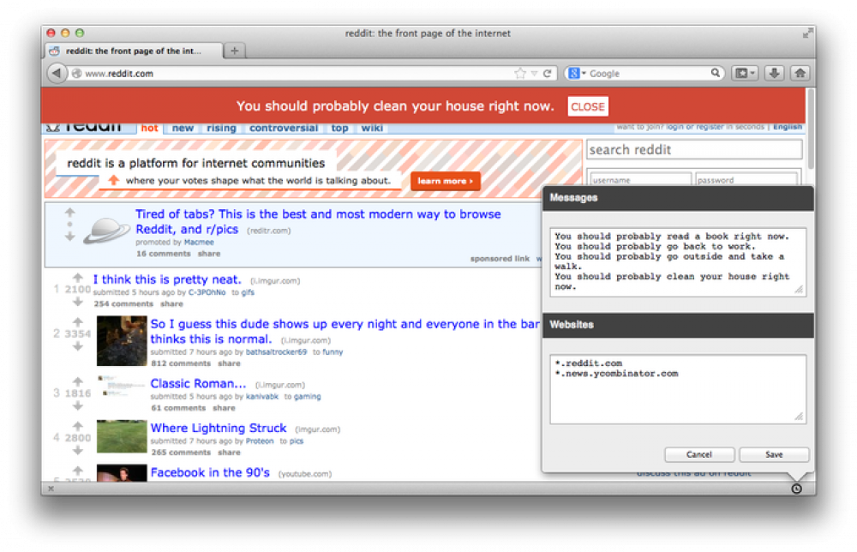
Task: Downvote the "Where Lightning Struck" post
Action: [78, 450]
